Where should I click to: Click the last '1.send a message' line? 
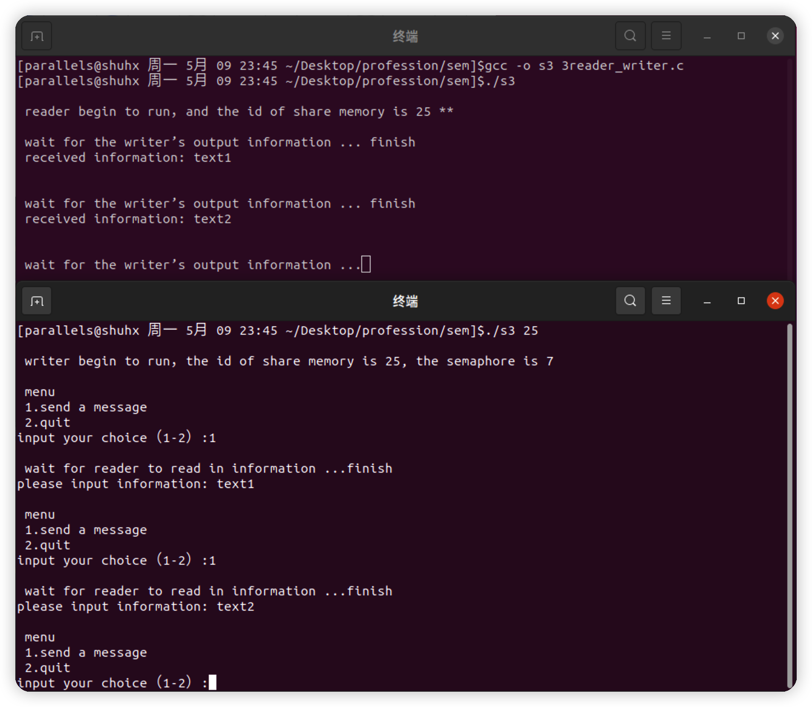[86, 652]
